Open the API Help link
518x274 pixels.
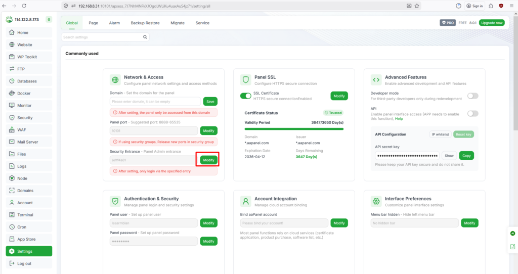coord(399,119)
